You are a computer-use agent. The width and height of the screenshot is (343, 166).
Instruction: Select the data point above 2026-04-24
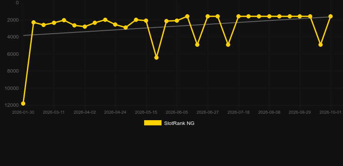(x=115, y=24)
